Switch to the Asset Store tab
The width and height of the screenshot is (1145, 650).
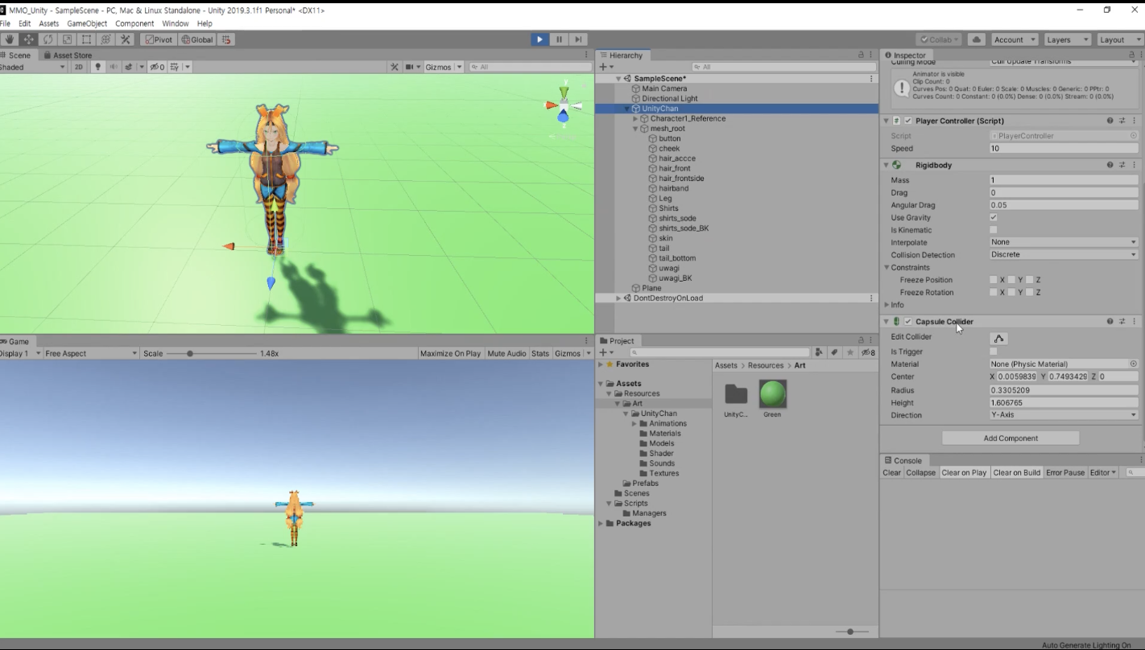click(x=68, y=56)
